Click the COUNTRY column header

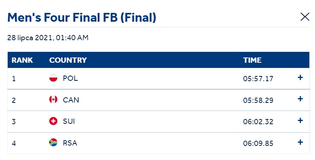(68, 60)
